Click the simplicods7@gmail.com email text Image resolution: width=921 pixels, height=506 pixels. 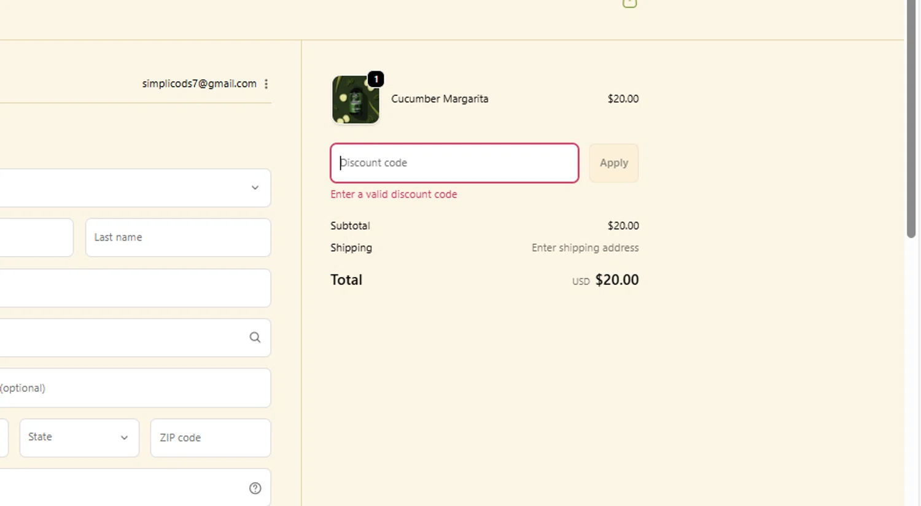[199, 84]
